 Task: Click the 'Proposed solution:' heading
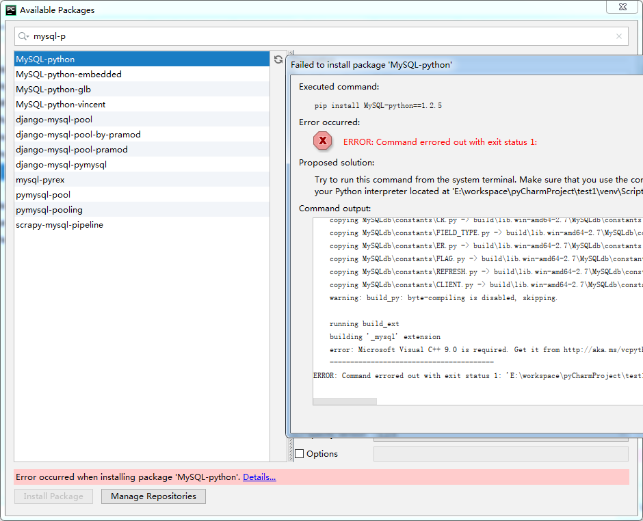tap(337, 162)
